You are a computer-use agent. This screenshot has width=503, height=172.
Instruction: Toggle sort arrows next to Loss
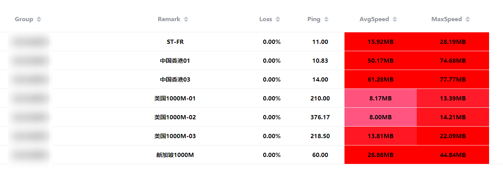[x=278, y=19]
